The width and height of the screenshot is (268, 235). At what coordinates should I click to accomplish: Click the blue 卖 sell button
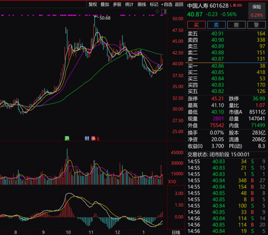click(x=217, y=25)
